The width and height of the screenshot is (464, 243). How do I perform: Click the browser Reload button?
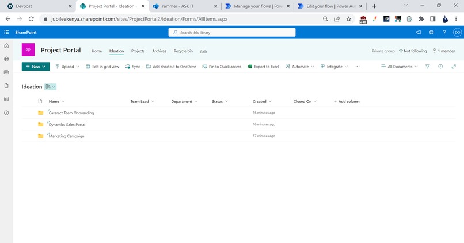[x=31, y=19]
